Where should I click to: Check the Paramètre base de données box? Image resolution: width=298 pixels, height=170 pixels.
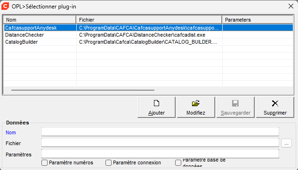pos(178,162)
